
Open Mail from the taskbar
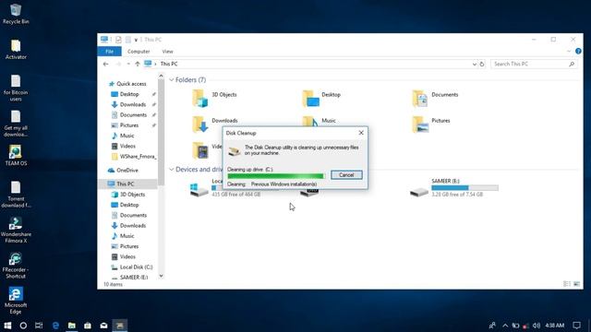(103, 326)
